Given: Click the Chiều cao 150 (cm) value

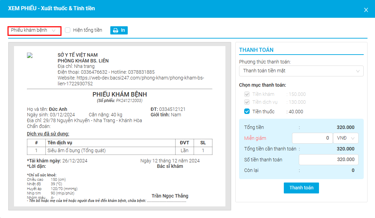Looking at the screenshot, I should tap(58, 179).
